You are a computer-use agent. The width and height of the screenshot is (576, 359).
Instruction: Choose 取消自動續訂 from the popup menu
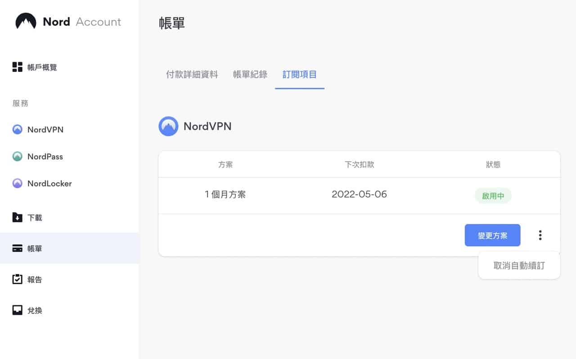tap(519, 265)
